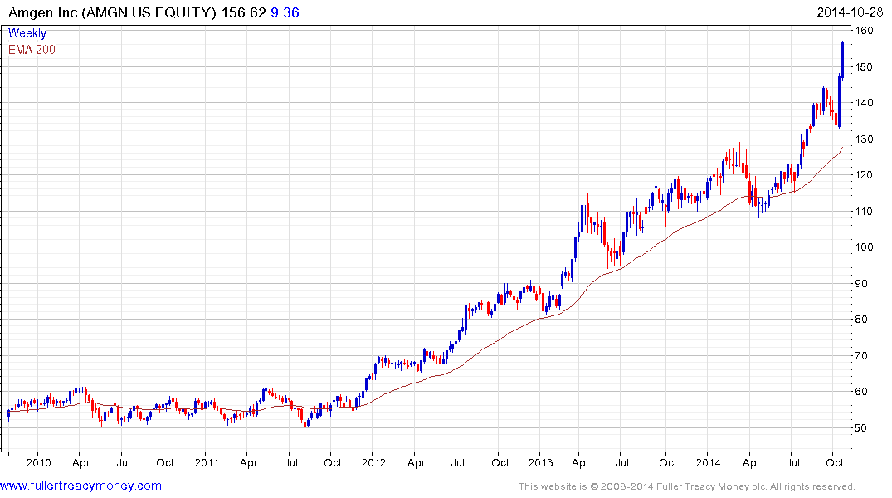Click the 2012 year label on time axis
The image size is (892, 498).
tap(373, 462)
